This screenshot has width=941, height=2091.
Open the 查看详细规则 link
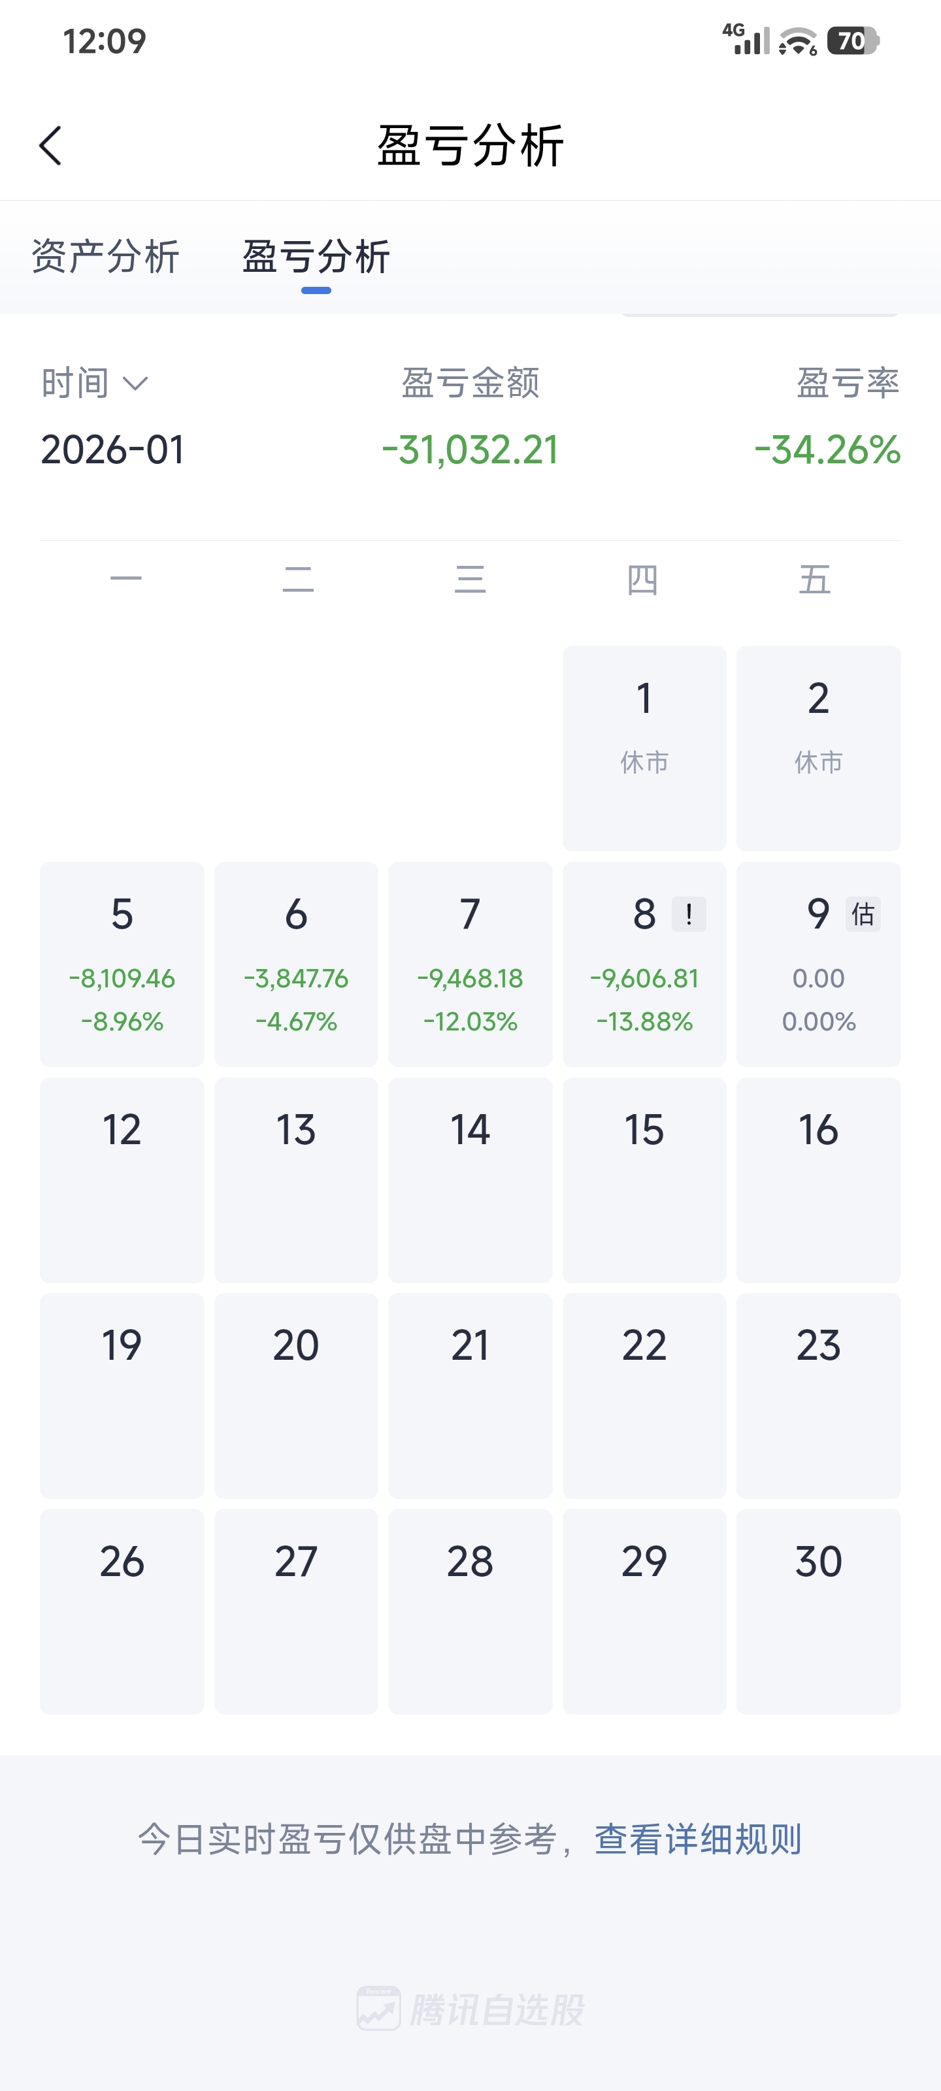pyautogui.click(x=697, y=1839)
